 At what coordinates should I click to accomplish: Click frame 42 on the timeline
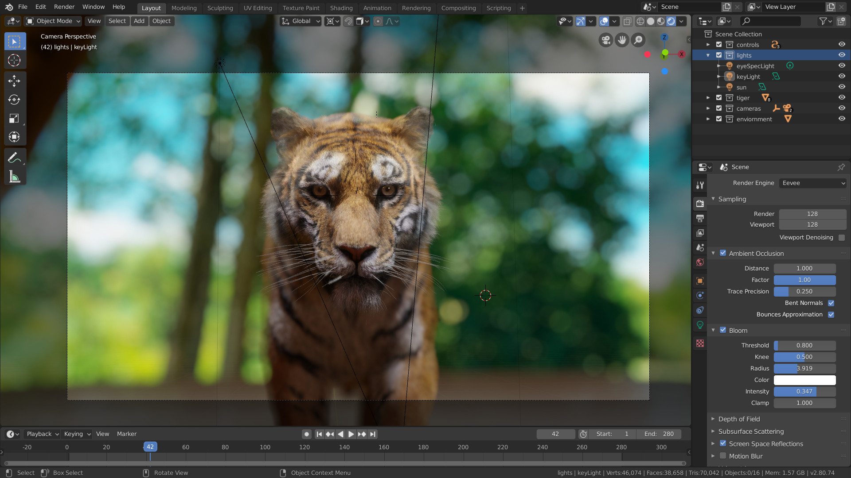point(150,447)
